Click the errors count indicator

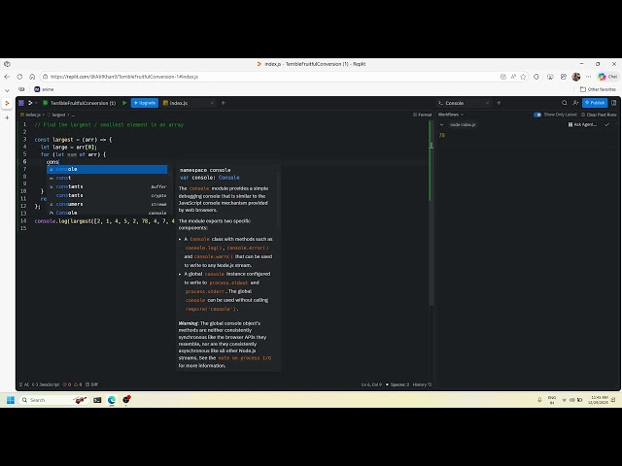pos(67,384)
